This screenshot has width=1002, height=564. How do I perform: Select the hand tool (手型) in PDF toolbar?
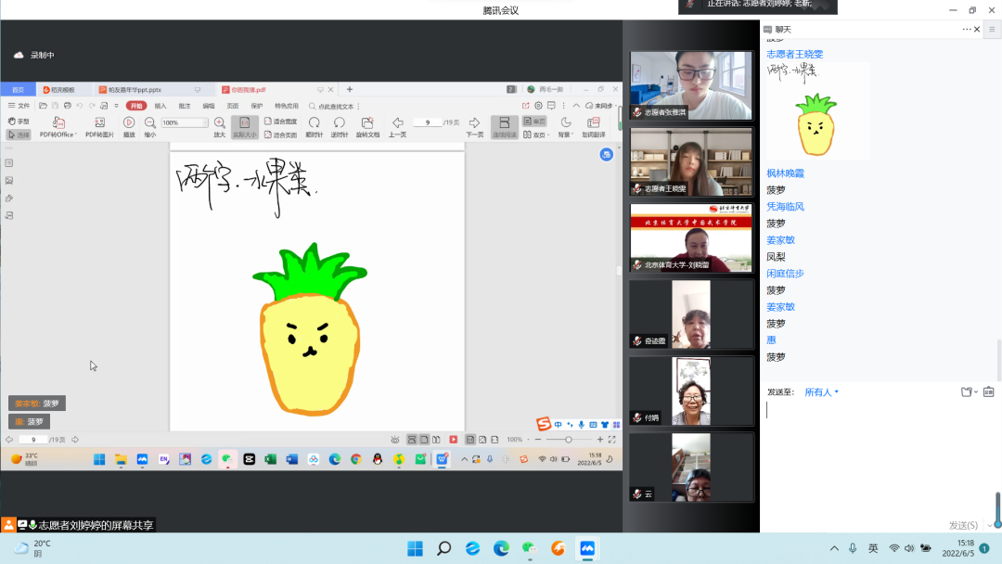coord(19,122)
